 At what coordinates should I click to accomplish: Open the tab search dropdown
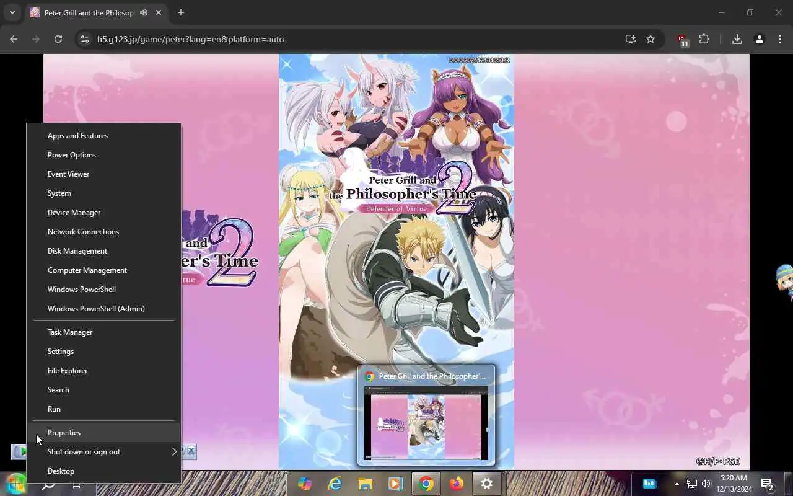pos(12,12)
